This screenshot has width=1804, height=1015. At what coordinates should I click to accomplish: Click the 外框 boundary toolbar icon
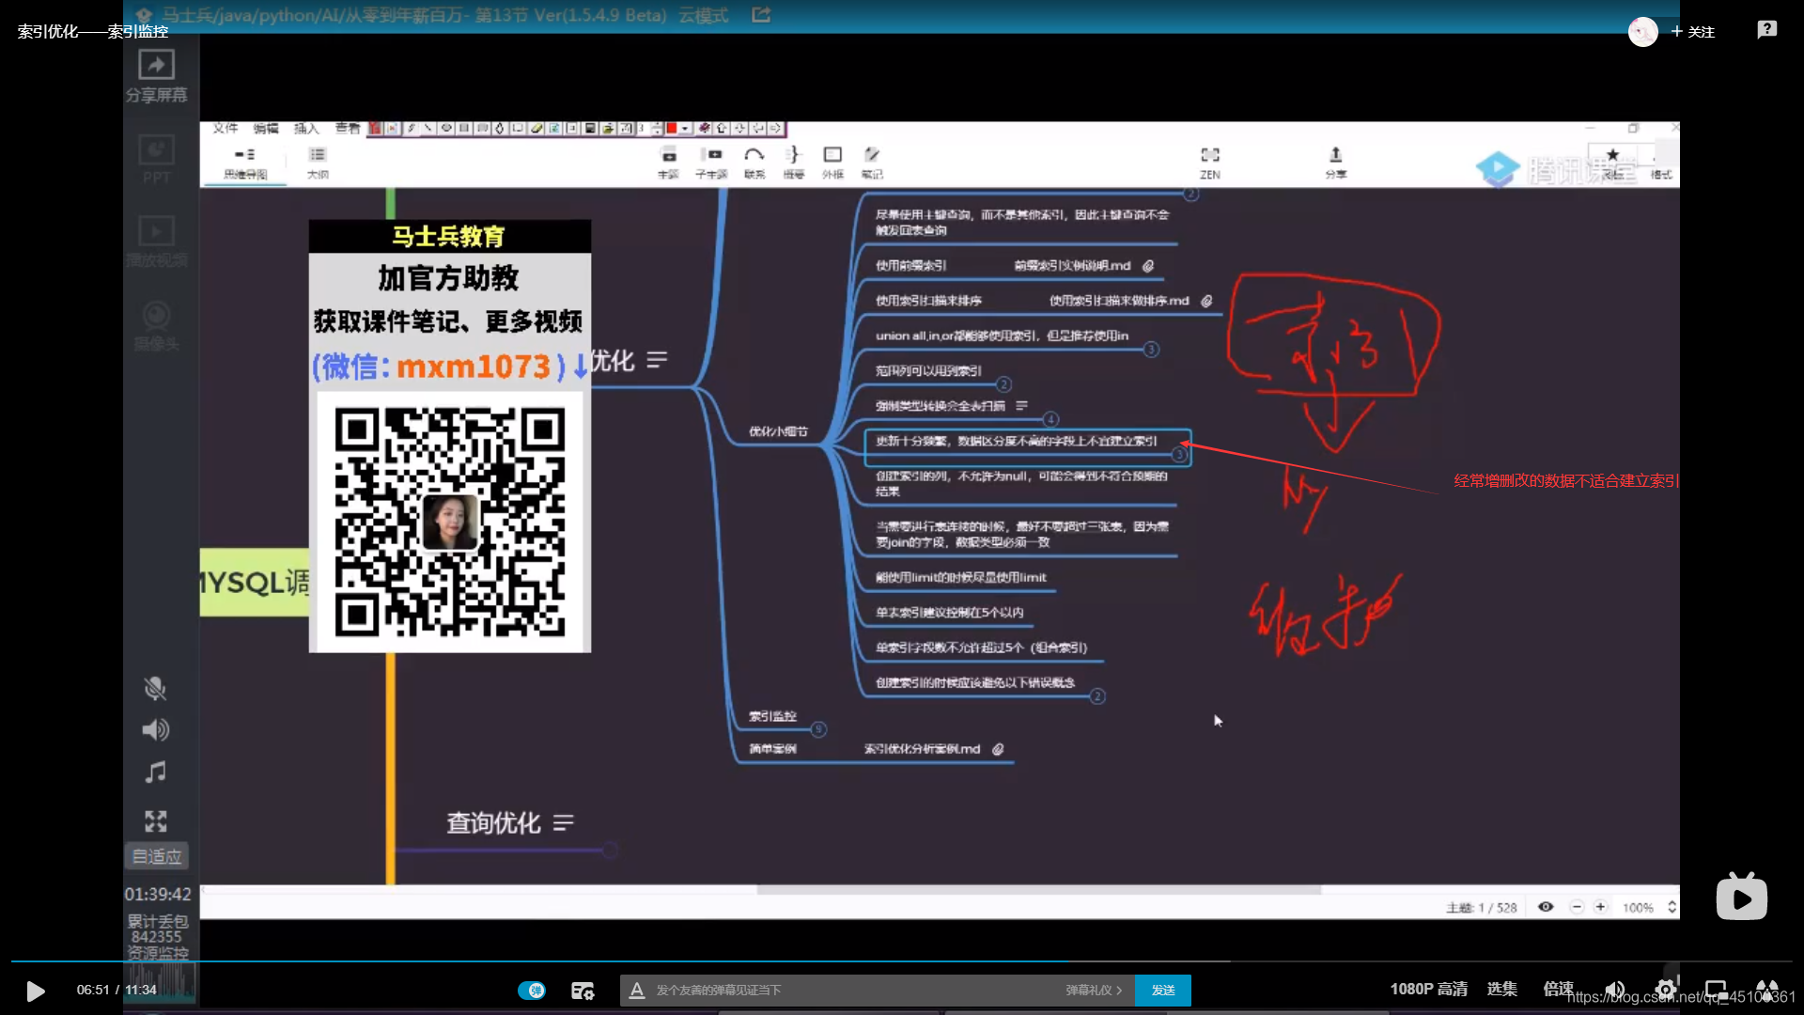tap(832, 163)
